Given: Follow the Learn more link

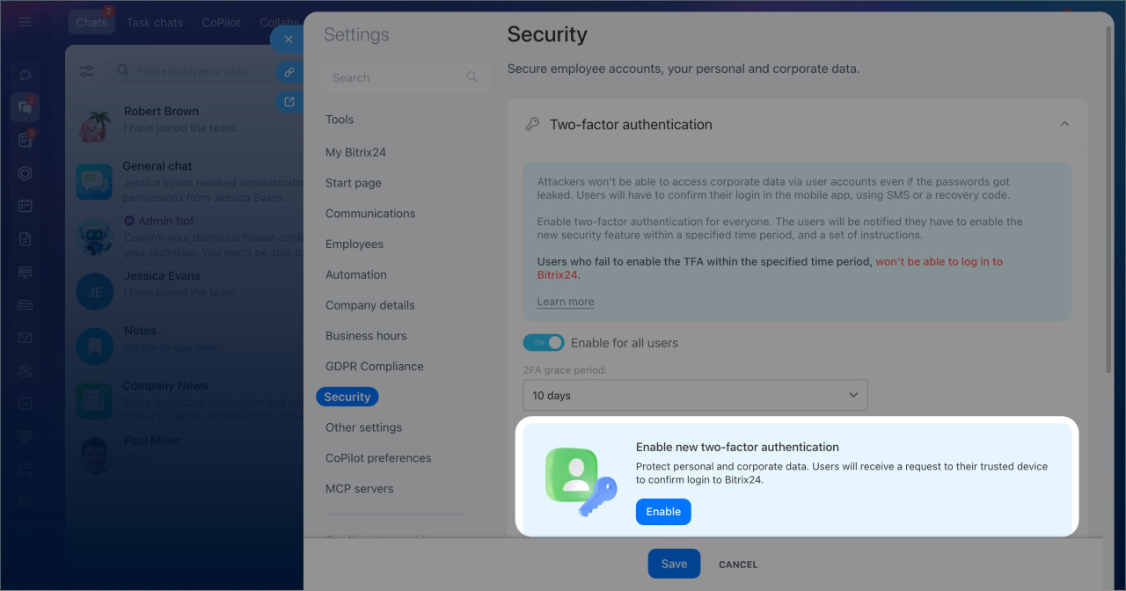Looking at the screenshot, I should 565,302.
